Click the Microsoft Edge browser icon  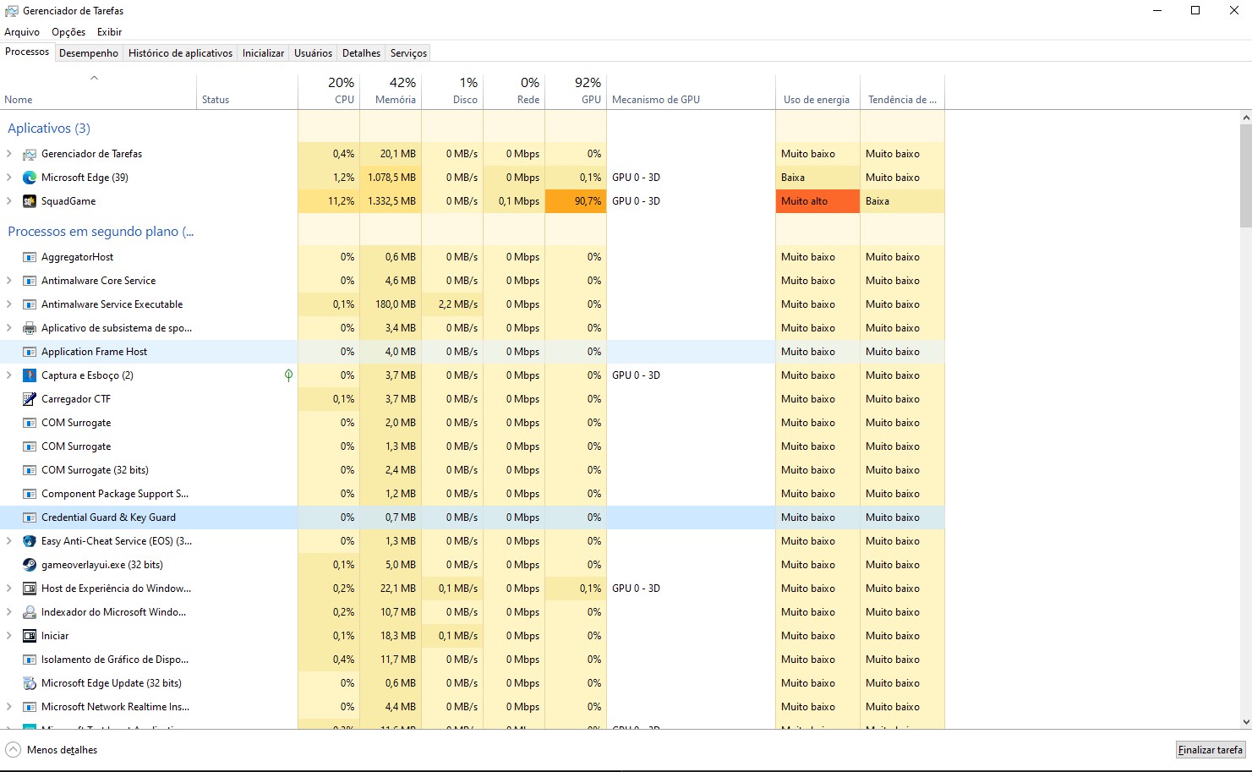tap(30, 178)
